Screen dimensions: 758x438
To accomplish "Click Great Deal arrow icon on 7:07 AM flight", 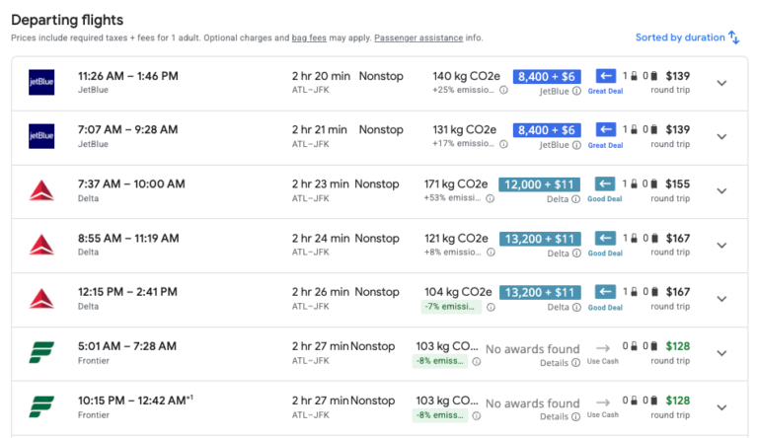I will [606, 129].
